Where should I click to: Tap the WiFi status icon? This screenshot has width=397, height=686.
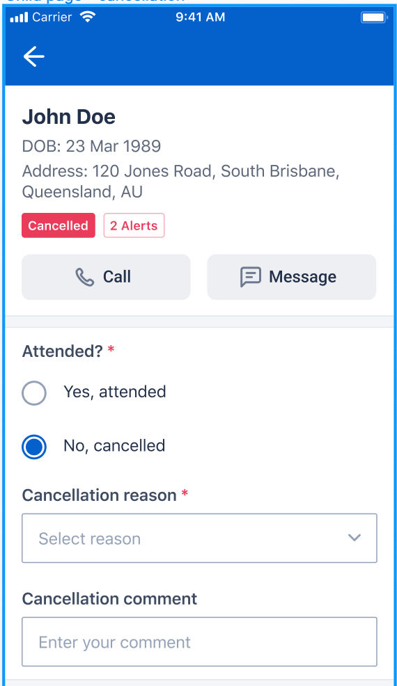coord(88,17)
